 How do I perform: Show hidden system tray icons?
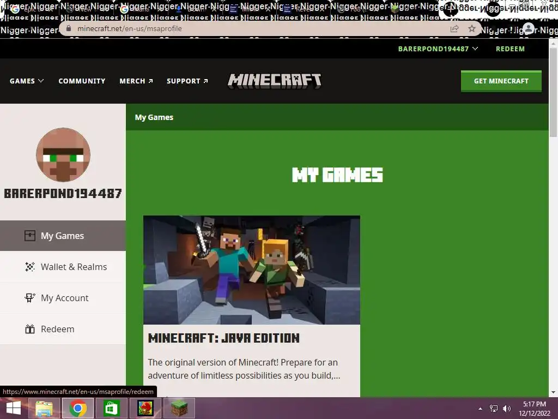(x=481, y=409)
